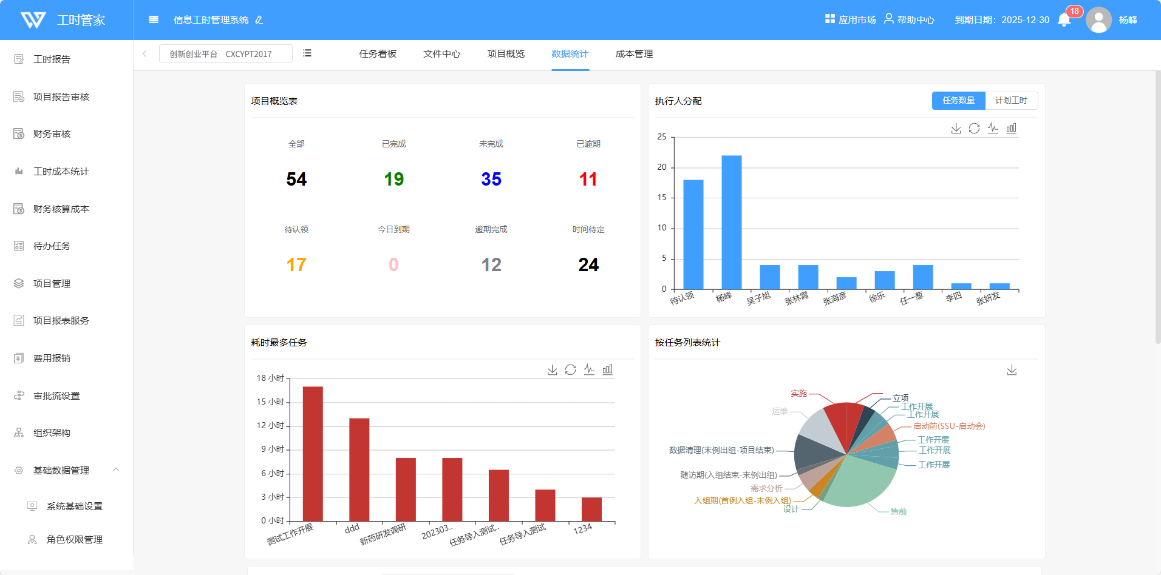The height and width of the screenshot is (575, 1161).
Task: Download the 按任务列表统计 pie chart
Action: point(1012,370)
